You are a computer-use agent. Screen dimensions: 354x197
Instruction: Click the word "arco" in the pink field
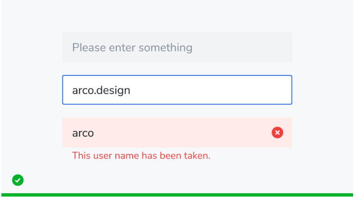click(83, 133)
